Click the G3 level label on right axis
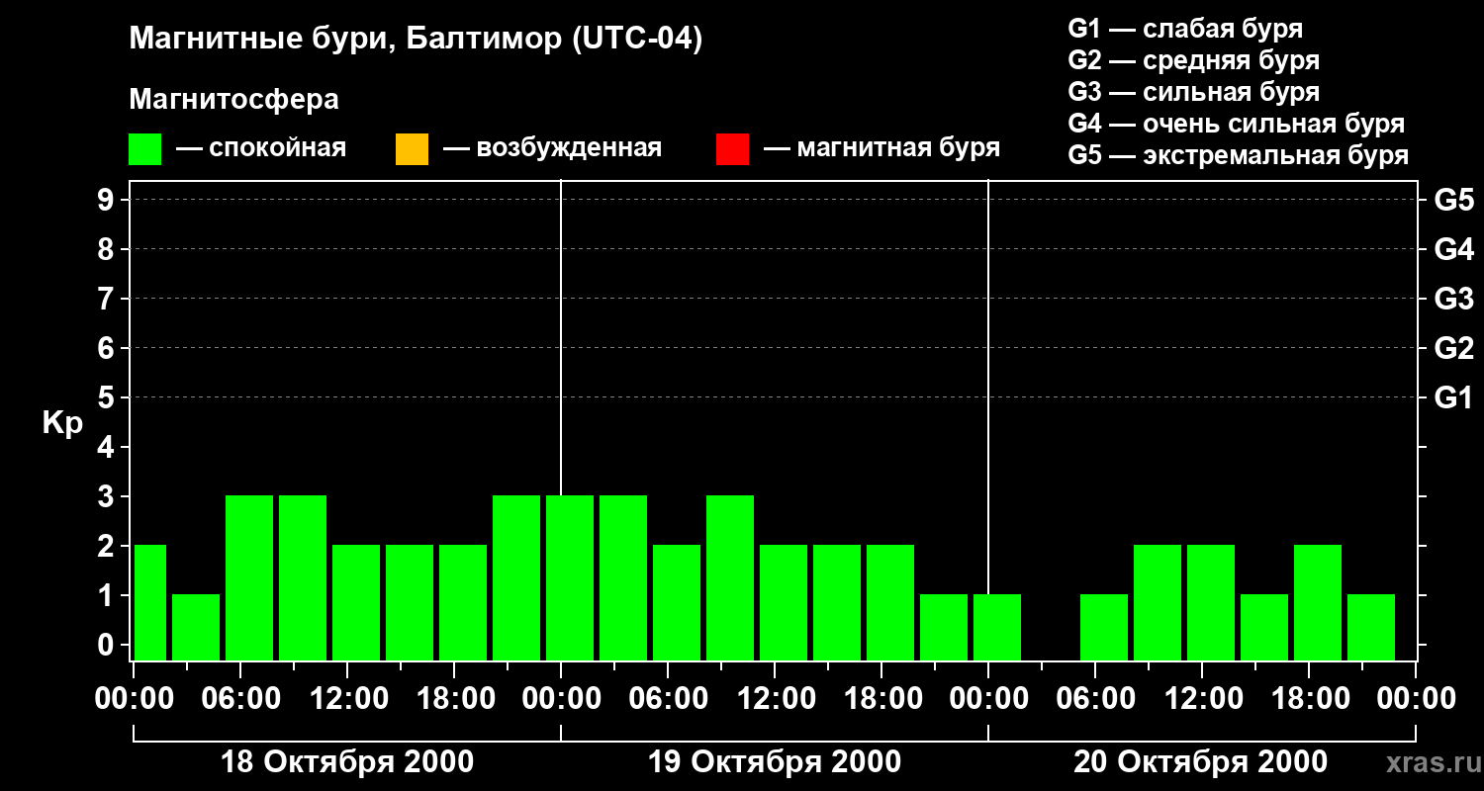The height and width of the screenshot is (791, 1484). pos(1454,299)
